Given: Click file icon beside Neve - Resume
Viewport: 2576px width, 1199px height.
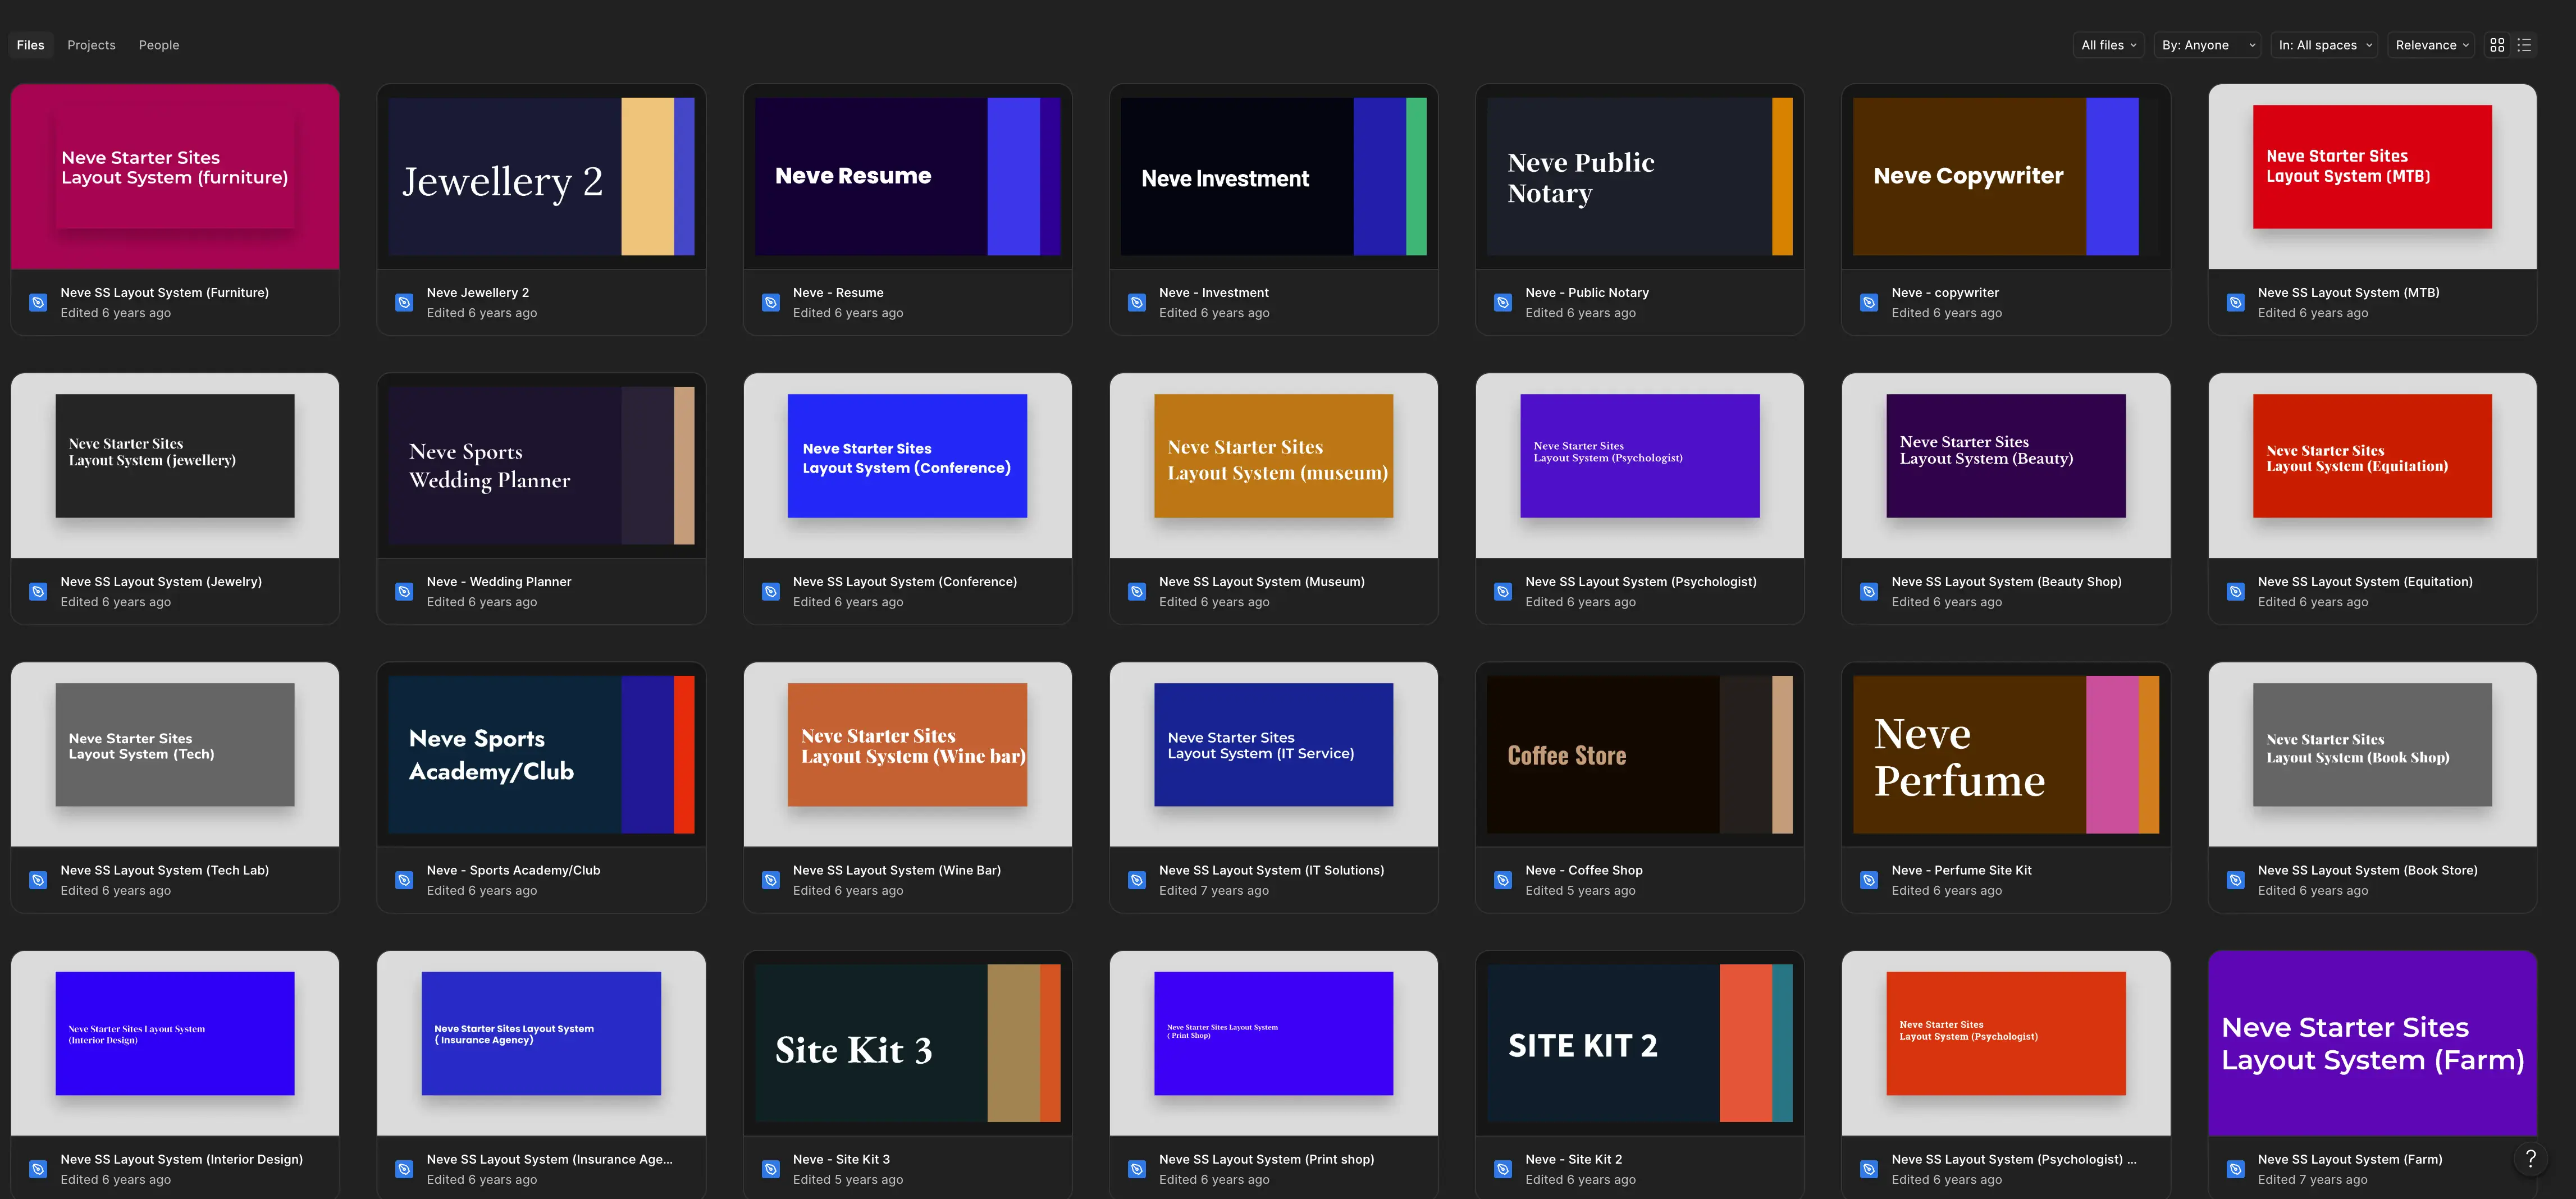Looking at the screenshot, I should point(770,302).
